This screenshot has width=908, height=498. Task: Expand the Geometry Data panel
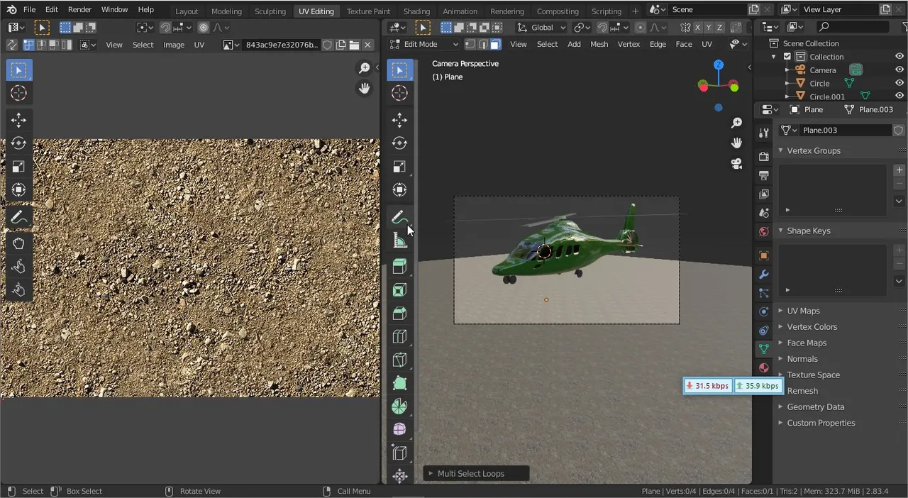coord(781,407)
